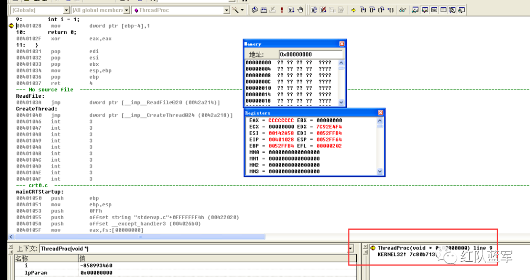The height and width of the screenshot is (280, 530).
Task: Show next statement with yellow arrow icon
Action: point(353,10)
